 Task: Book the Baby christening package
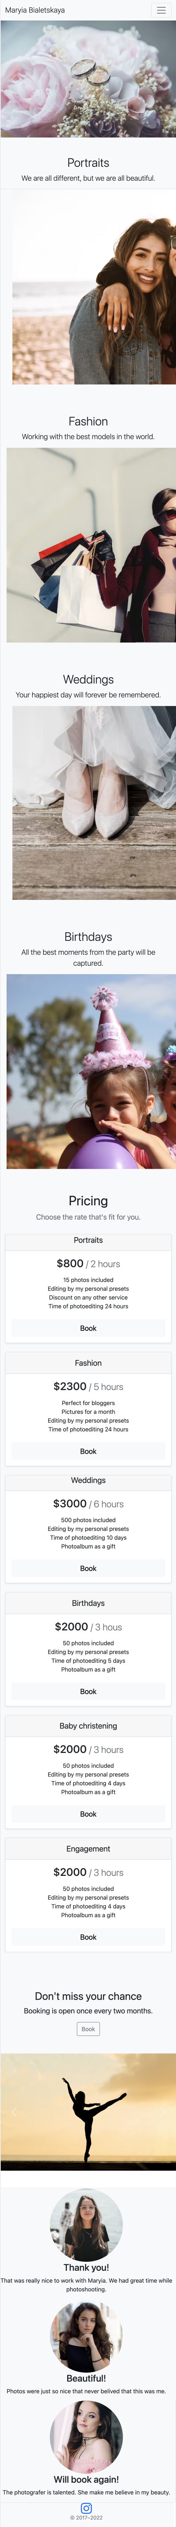[88, 1814]
